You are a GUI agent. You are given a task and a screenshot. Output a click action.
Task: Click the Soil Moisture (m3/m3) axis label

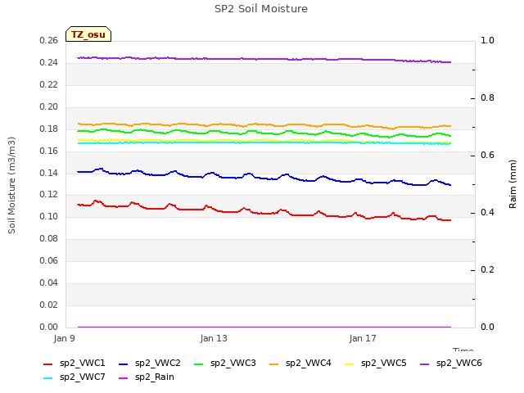[x=11, y=185]
